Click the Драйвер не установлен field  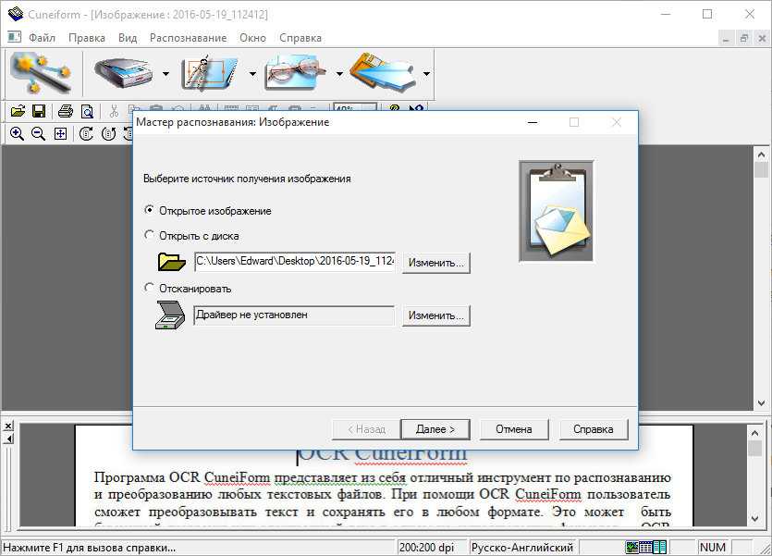294,315
